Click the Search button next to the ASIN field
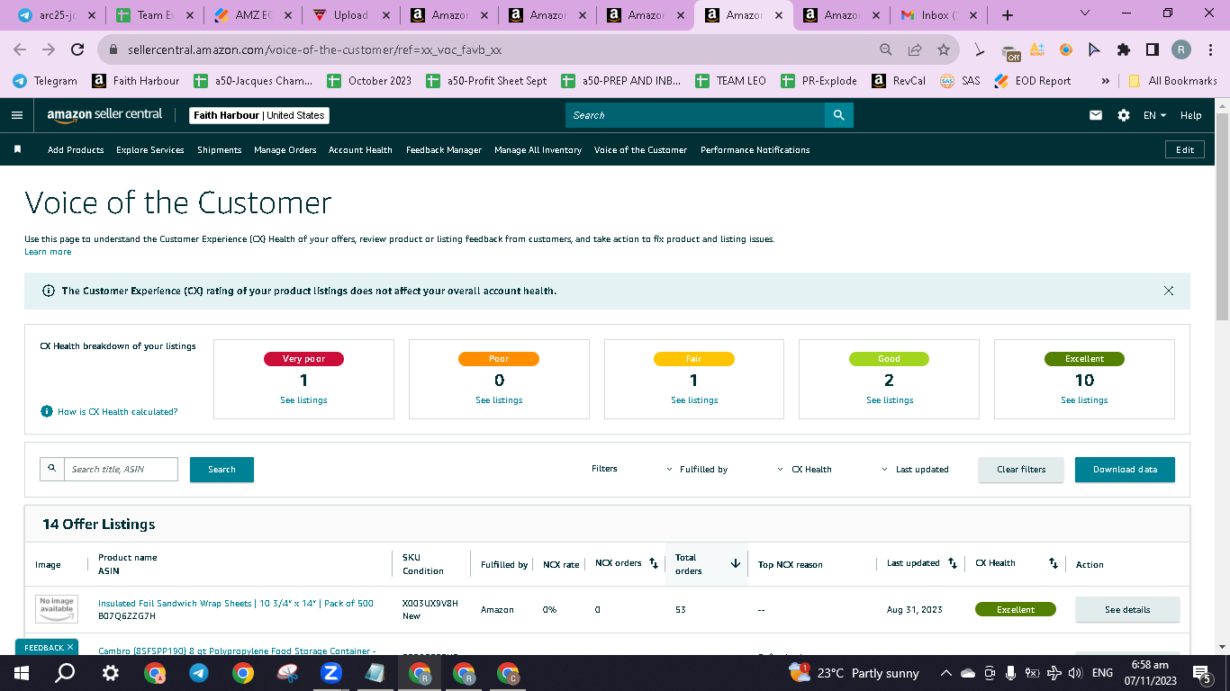The height and width of the screenshot is (691, 1230). (x=222, y=470)
